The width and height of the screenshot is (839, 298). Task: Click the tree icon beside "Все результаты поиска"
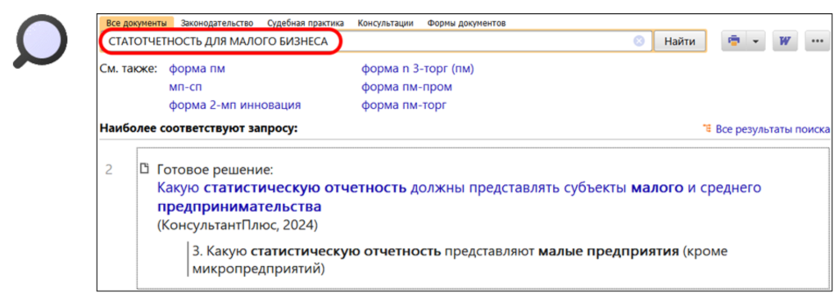click(707, 129)
